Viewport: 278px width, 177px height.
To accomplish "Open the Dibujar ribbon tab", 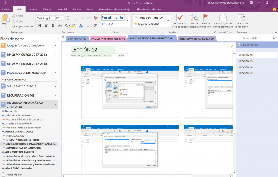I will click(x=47, y=10).
